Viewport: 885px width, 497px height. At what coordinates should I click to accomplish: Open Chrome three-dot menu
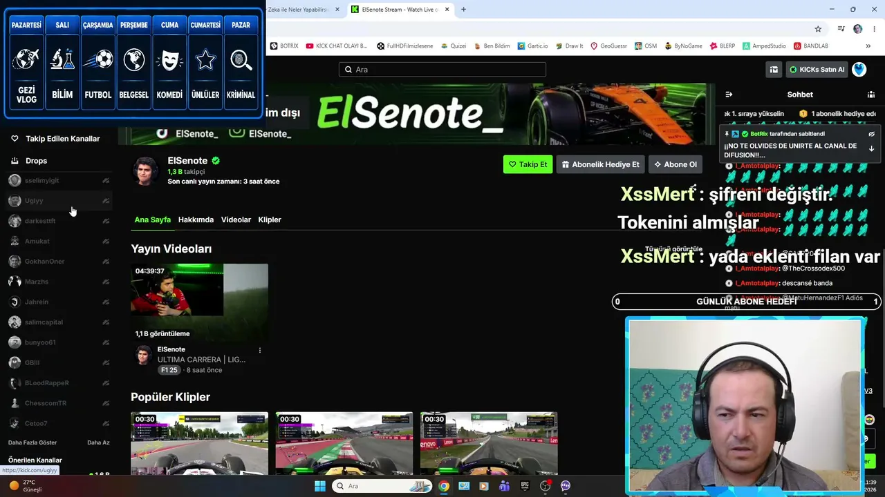click(874, 29)
